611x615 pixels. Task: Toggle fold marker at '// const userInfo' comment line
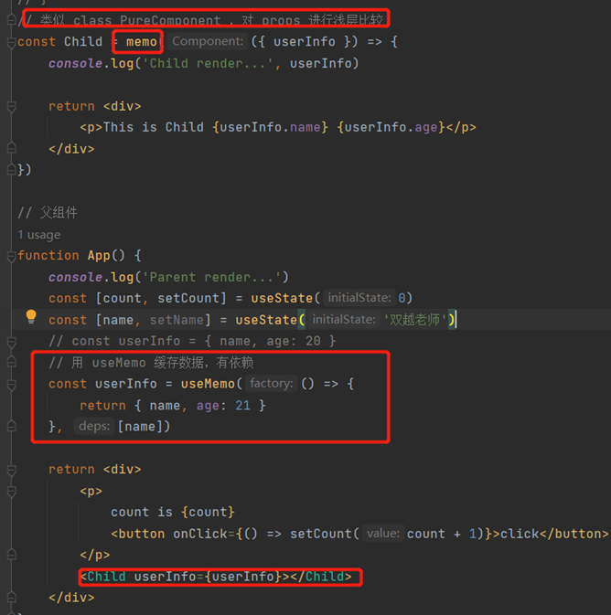(x=11, y=342)
